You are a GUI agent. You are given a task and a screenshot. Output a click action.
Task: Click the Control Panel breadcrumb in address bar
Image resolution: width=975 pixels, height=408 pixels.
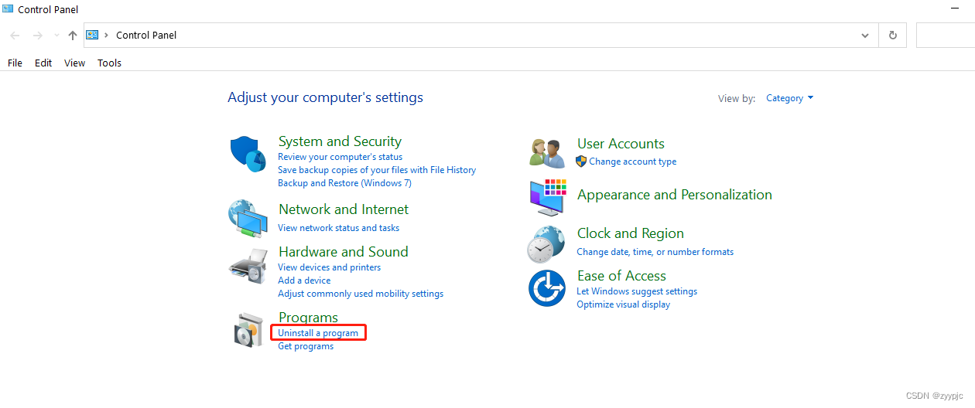click(x=146, y=36)
